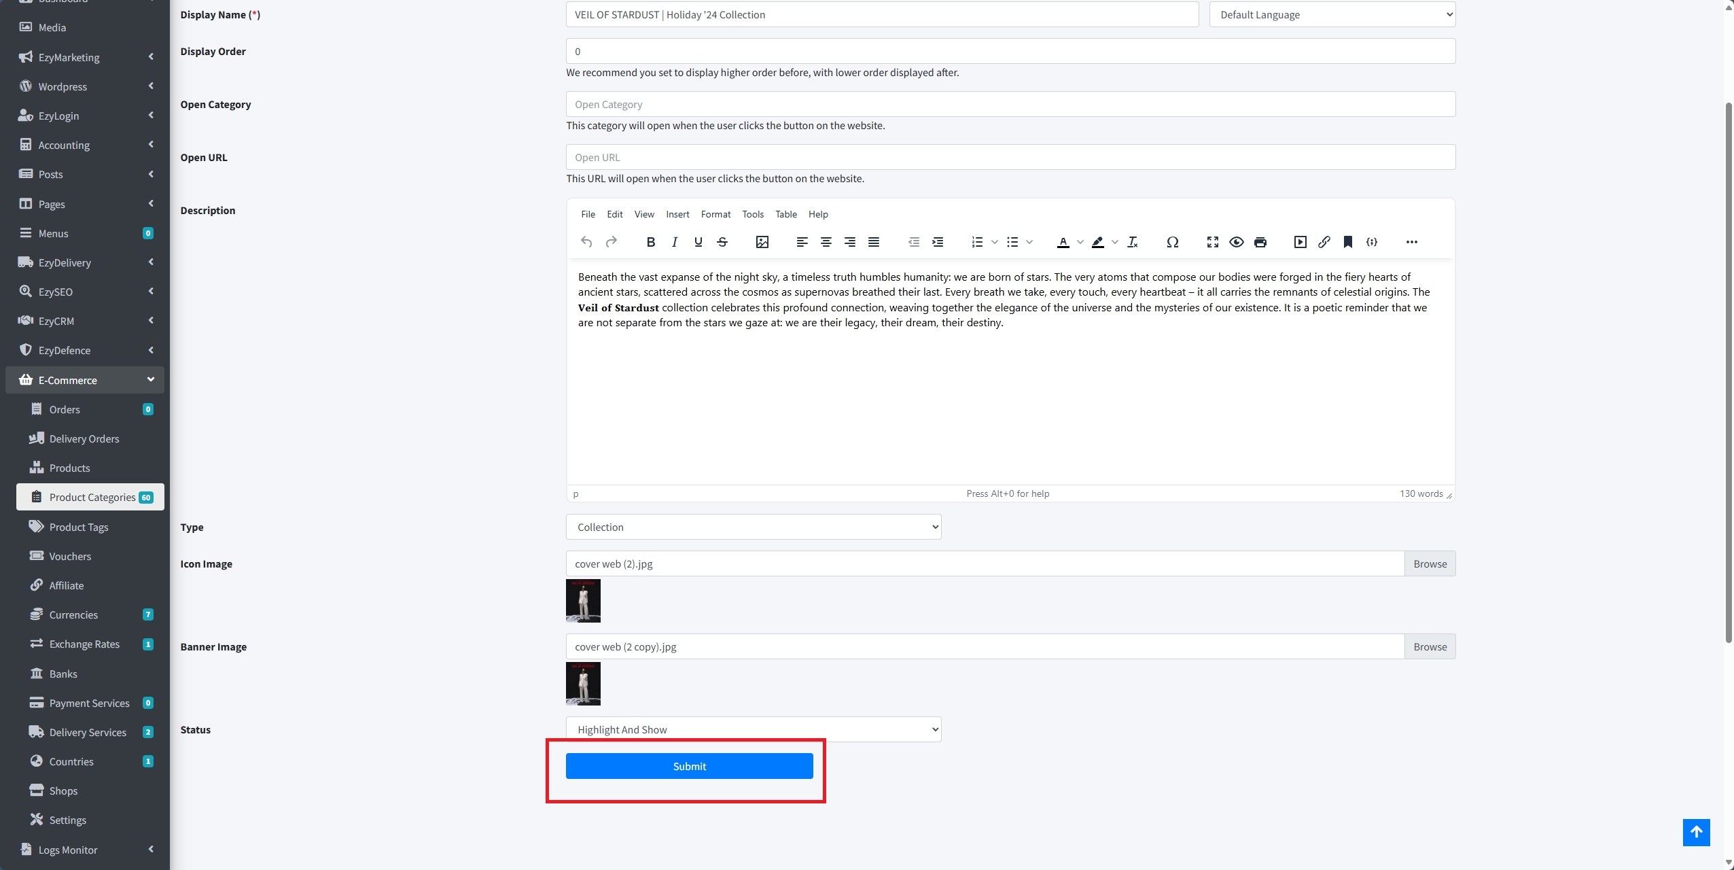The height and width of the screenshot is (870, 1734).
Task: Click Browse next to Icon Image
Action: (x=1430, y=563)
